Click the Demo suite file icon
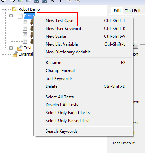 (20, 16)
